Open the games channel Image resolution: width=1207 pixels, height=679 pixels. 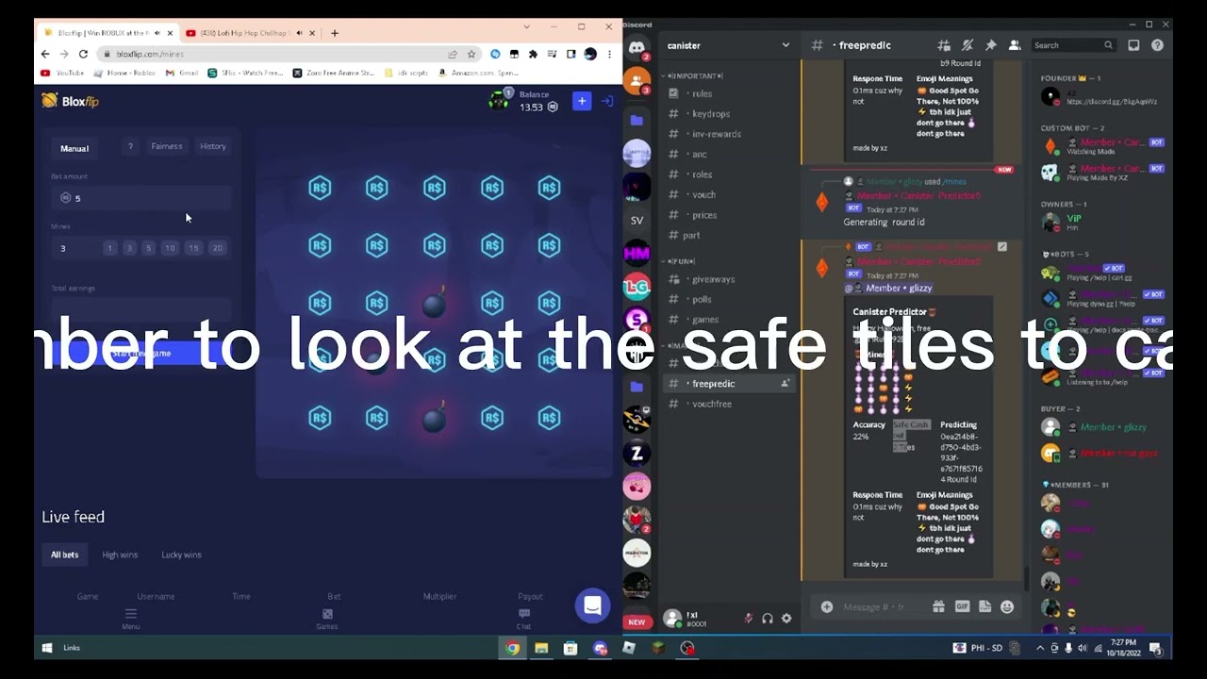pyautogui.click(x=704, y=320)
